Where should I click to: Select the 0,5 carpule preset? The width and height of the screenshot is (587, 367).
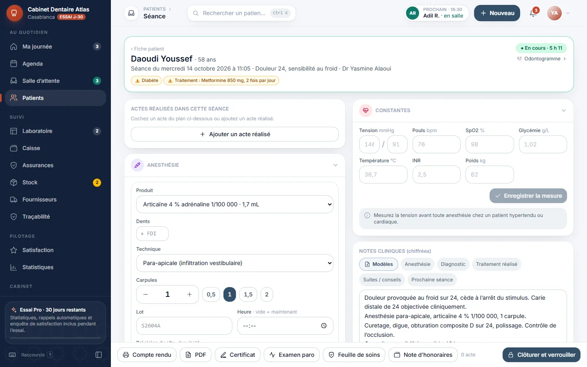click(x=211, y=294)
